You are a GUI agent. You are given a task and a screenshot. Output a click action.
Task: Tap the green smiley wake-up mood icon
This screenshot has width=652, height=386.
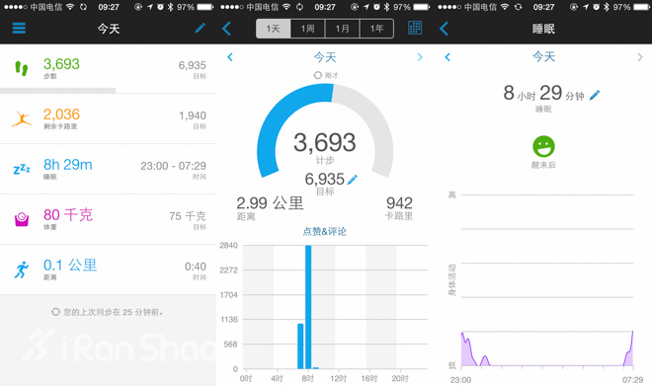pos(543,146)
